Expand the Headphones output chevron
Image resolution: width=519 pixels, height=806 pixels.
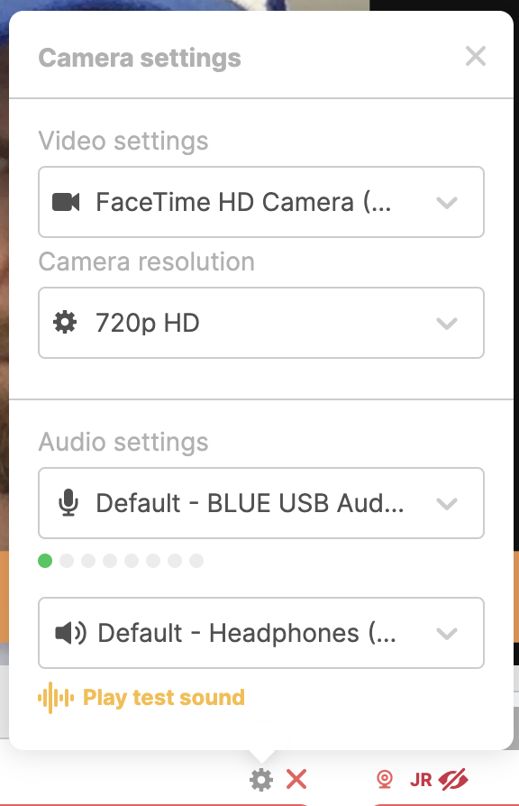pos(447,633)
